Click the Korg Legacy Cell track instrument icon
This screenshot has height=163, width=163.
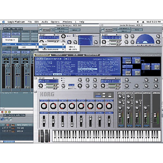[x=13, y=125]
